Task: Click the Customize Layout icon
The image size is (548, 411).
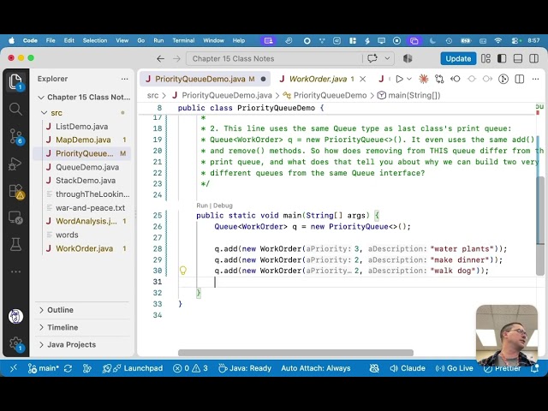Action: (485, 58)
